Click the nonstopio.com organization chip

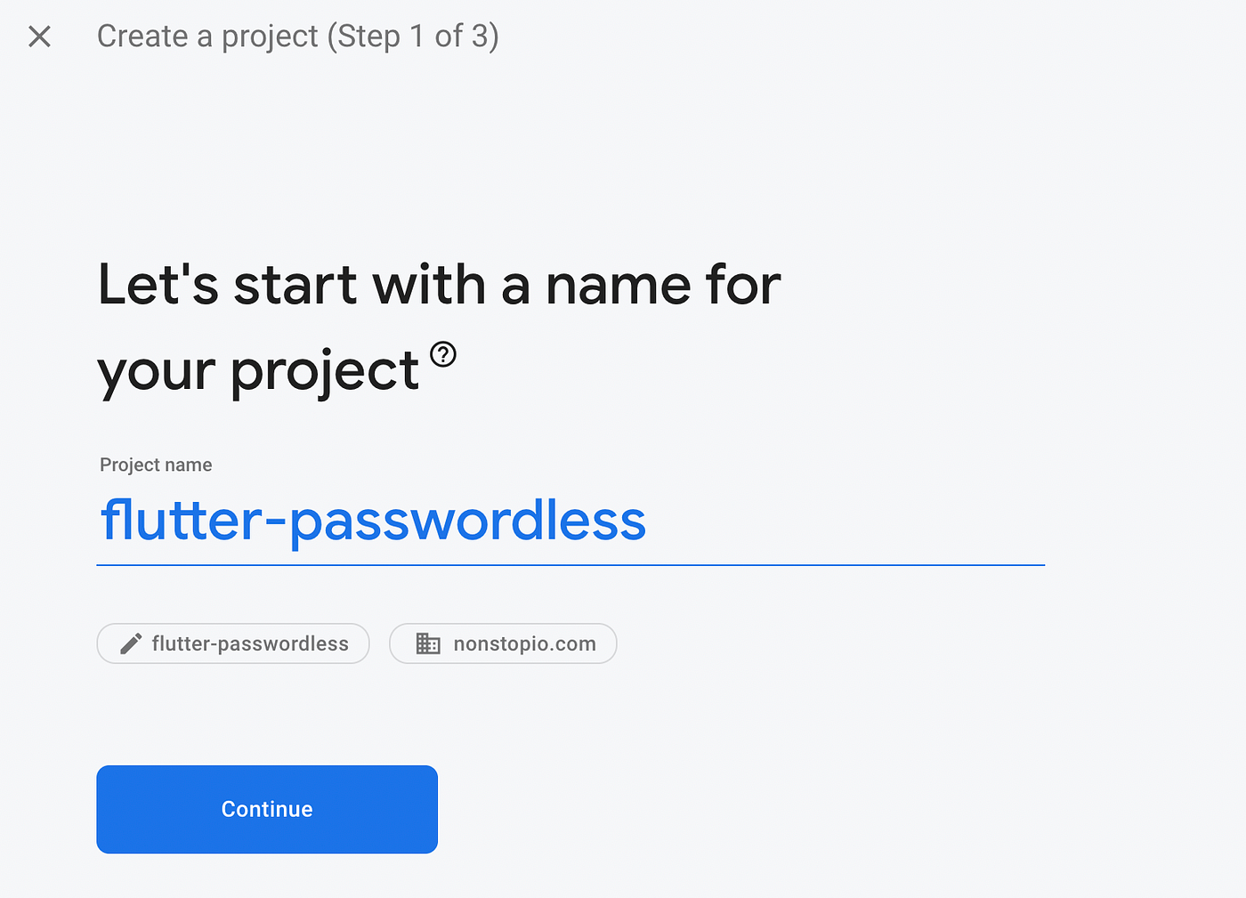coord(503,643)
